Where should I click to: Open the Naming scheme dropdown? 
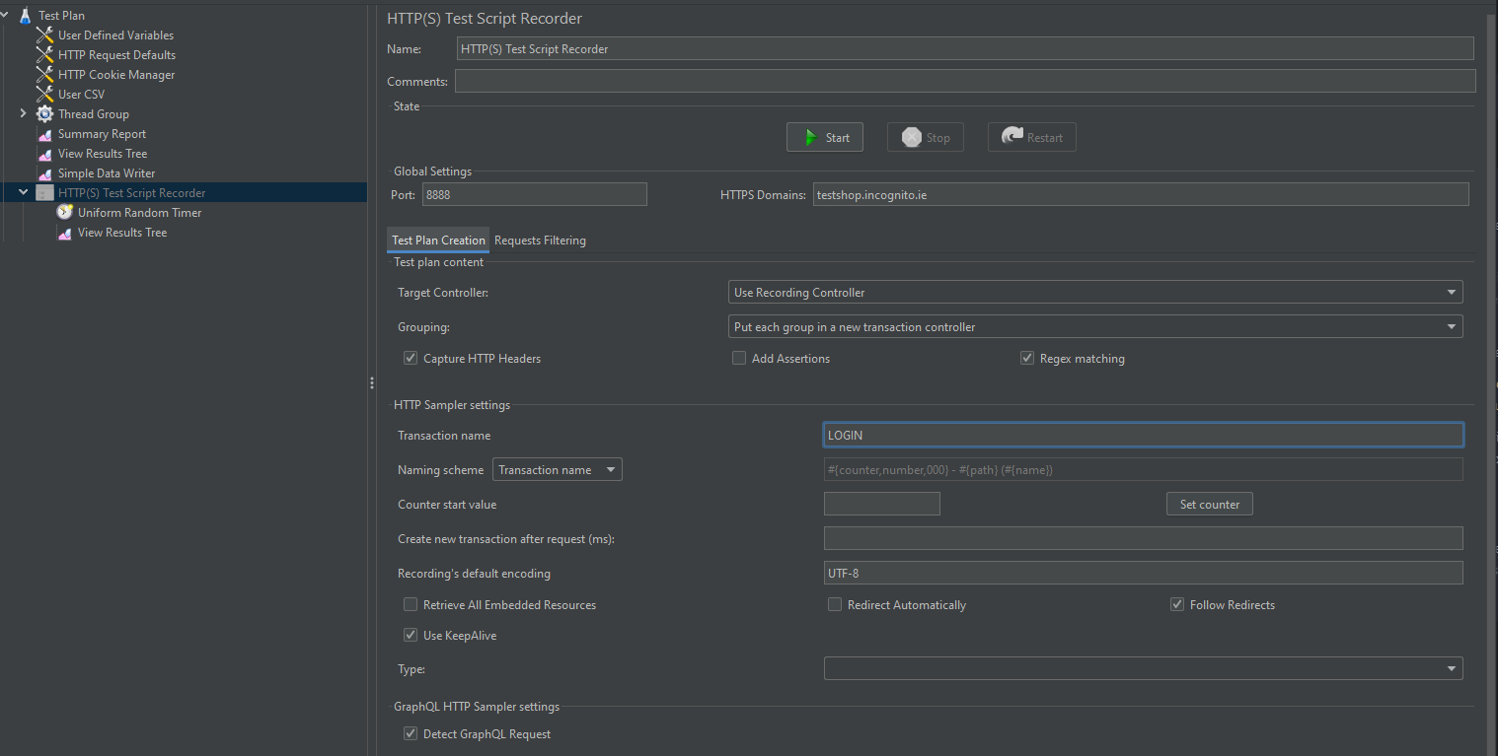pyautogui.click(x=558, y=469)
